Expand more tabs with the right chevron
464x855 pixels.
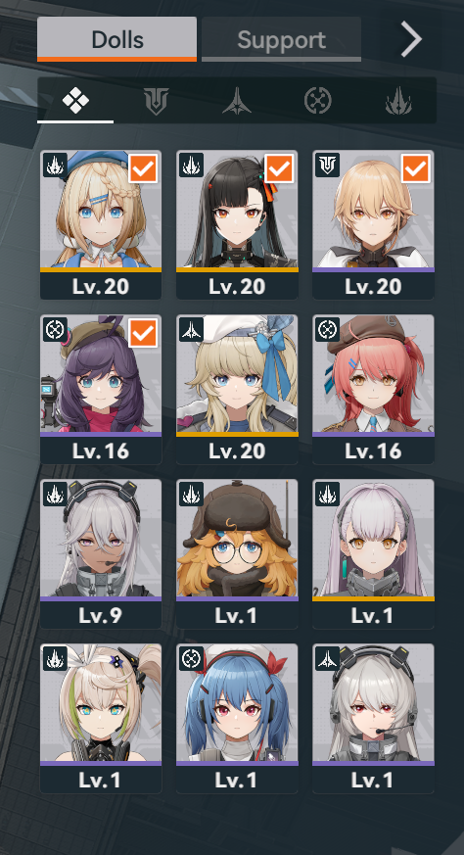pos(412,39)
